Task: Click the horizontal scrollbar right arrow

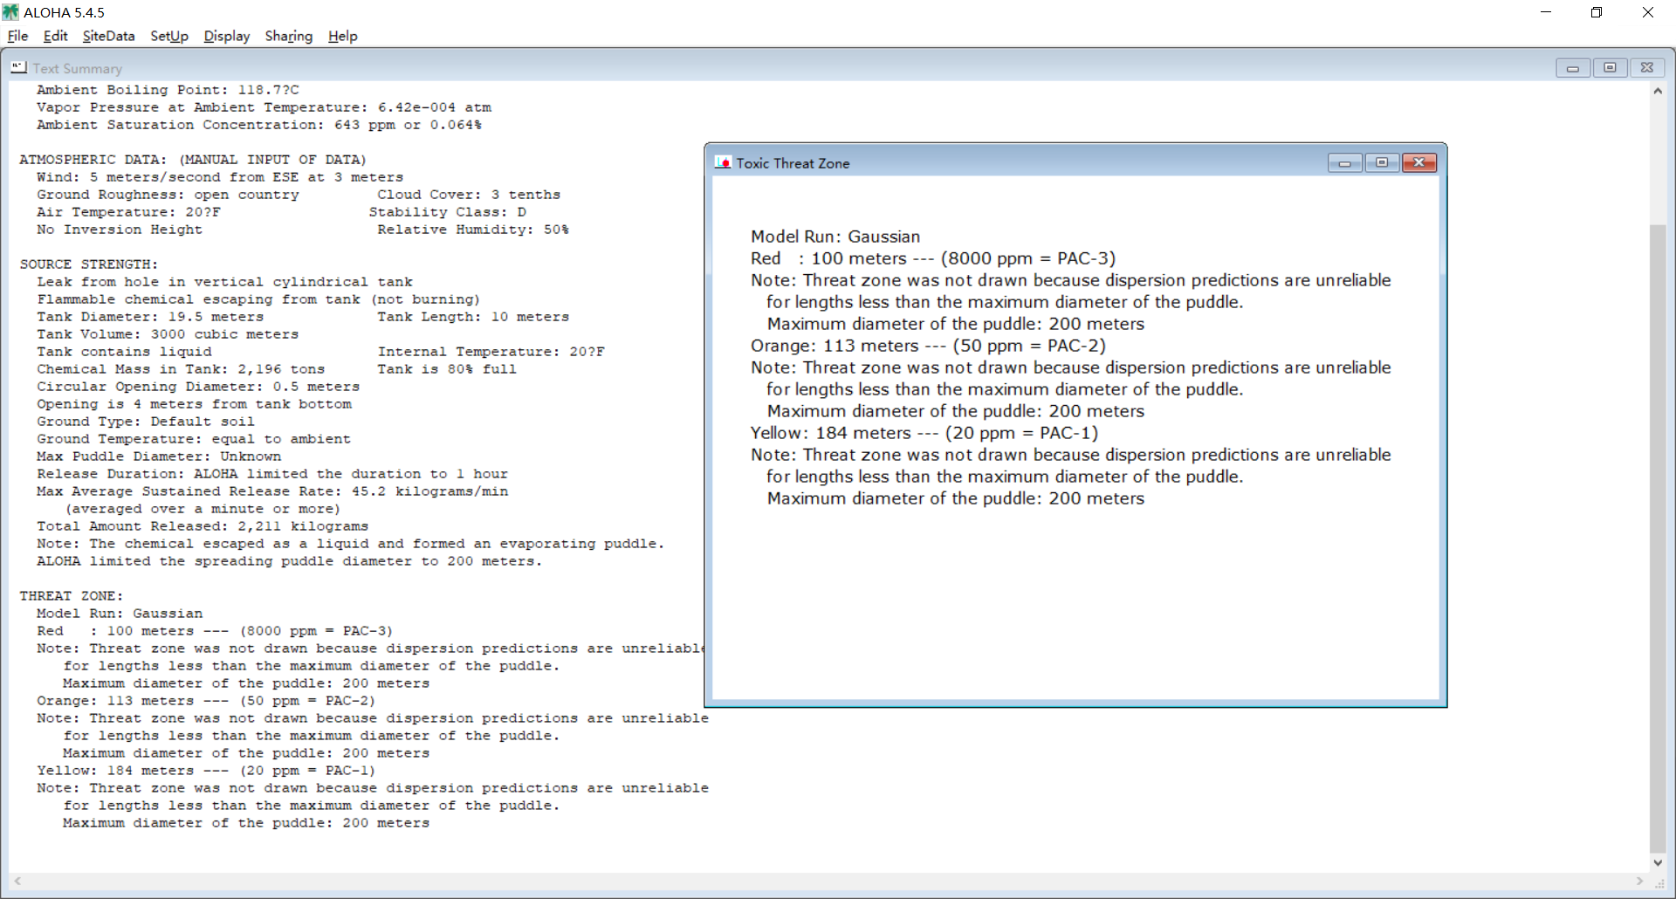Action: (1639, 882)
